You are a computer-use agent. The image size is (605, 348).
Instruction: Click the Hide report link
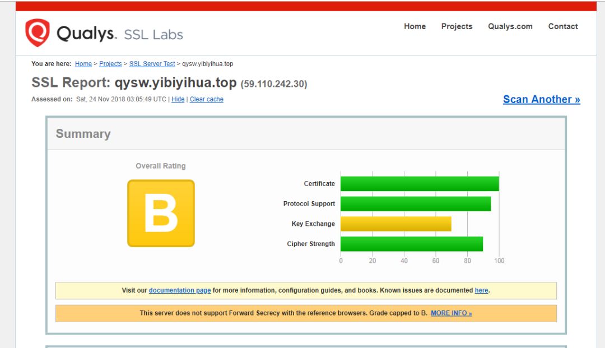178,99
